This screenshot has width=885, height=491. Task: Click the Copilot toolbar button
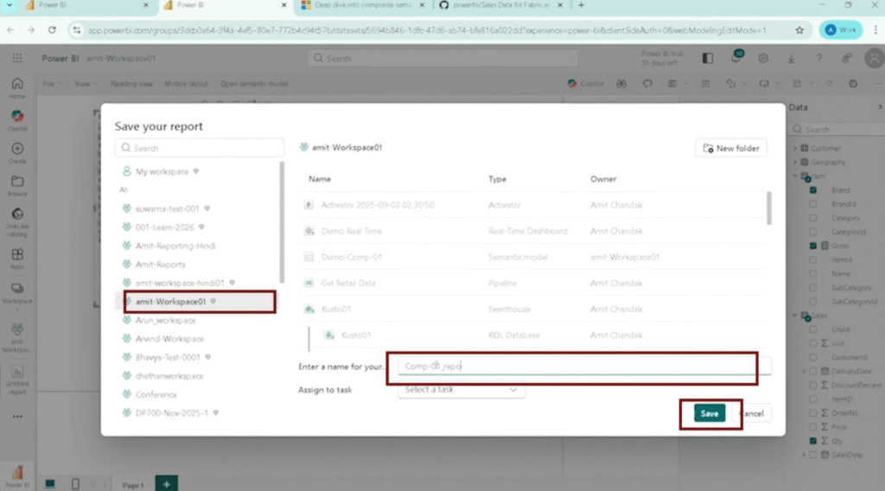pos(586,84)
